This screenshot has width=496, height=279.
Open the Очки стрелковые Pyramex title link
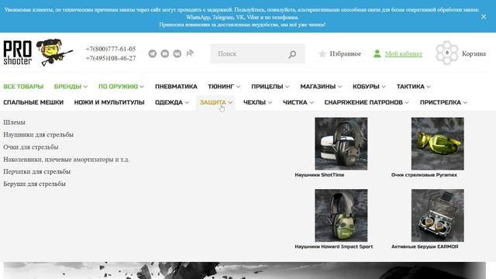click(x=424, y=175)
